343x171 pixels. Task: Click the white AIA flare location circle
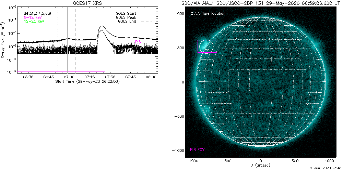pos(206,46)
